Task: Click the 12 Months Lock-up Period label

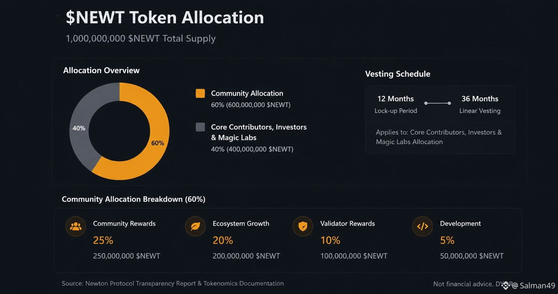Action: pyautogui.click(x=396, y=104)
